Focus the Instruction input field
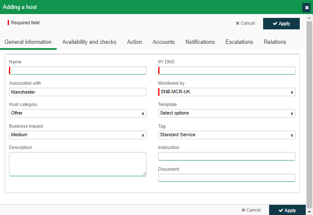 pyautogui.click(x=226, y=156)
